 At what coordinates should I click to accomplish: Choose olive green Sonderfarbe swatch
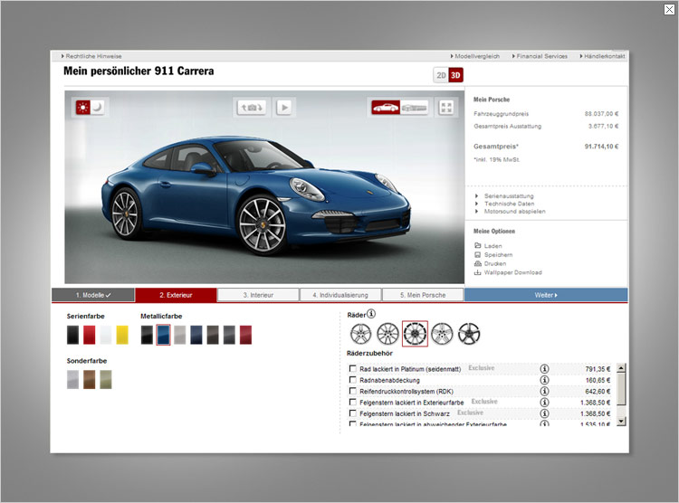[x=106, y=380]
